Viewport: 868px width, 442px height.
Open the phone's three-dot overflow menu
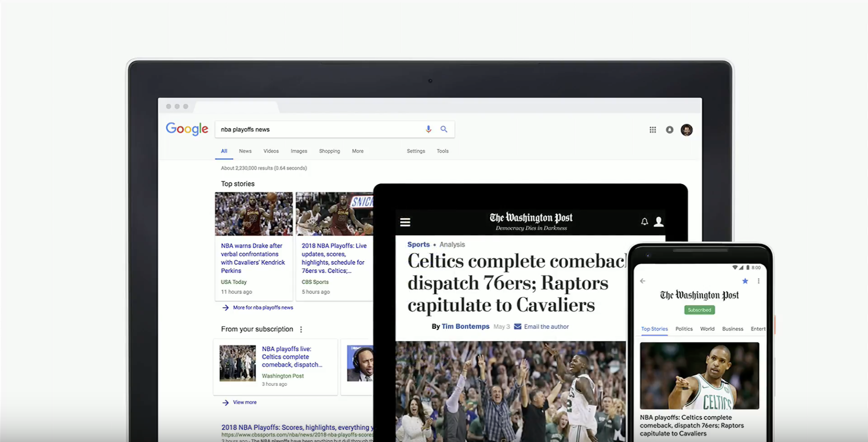tap(759, 281)
